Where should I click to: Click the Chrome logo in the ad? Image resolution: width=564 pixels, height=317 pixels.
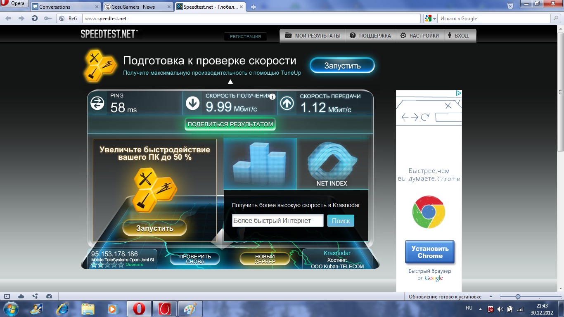pyautogui.click(x=429, y=212)
